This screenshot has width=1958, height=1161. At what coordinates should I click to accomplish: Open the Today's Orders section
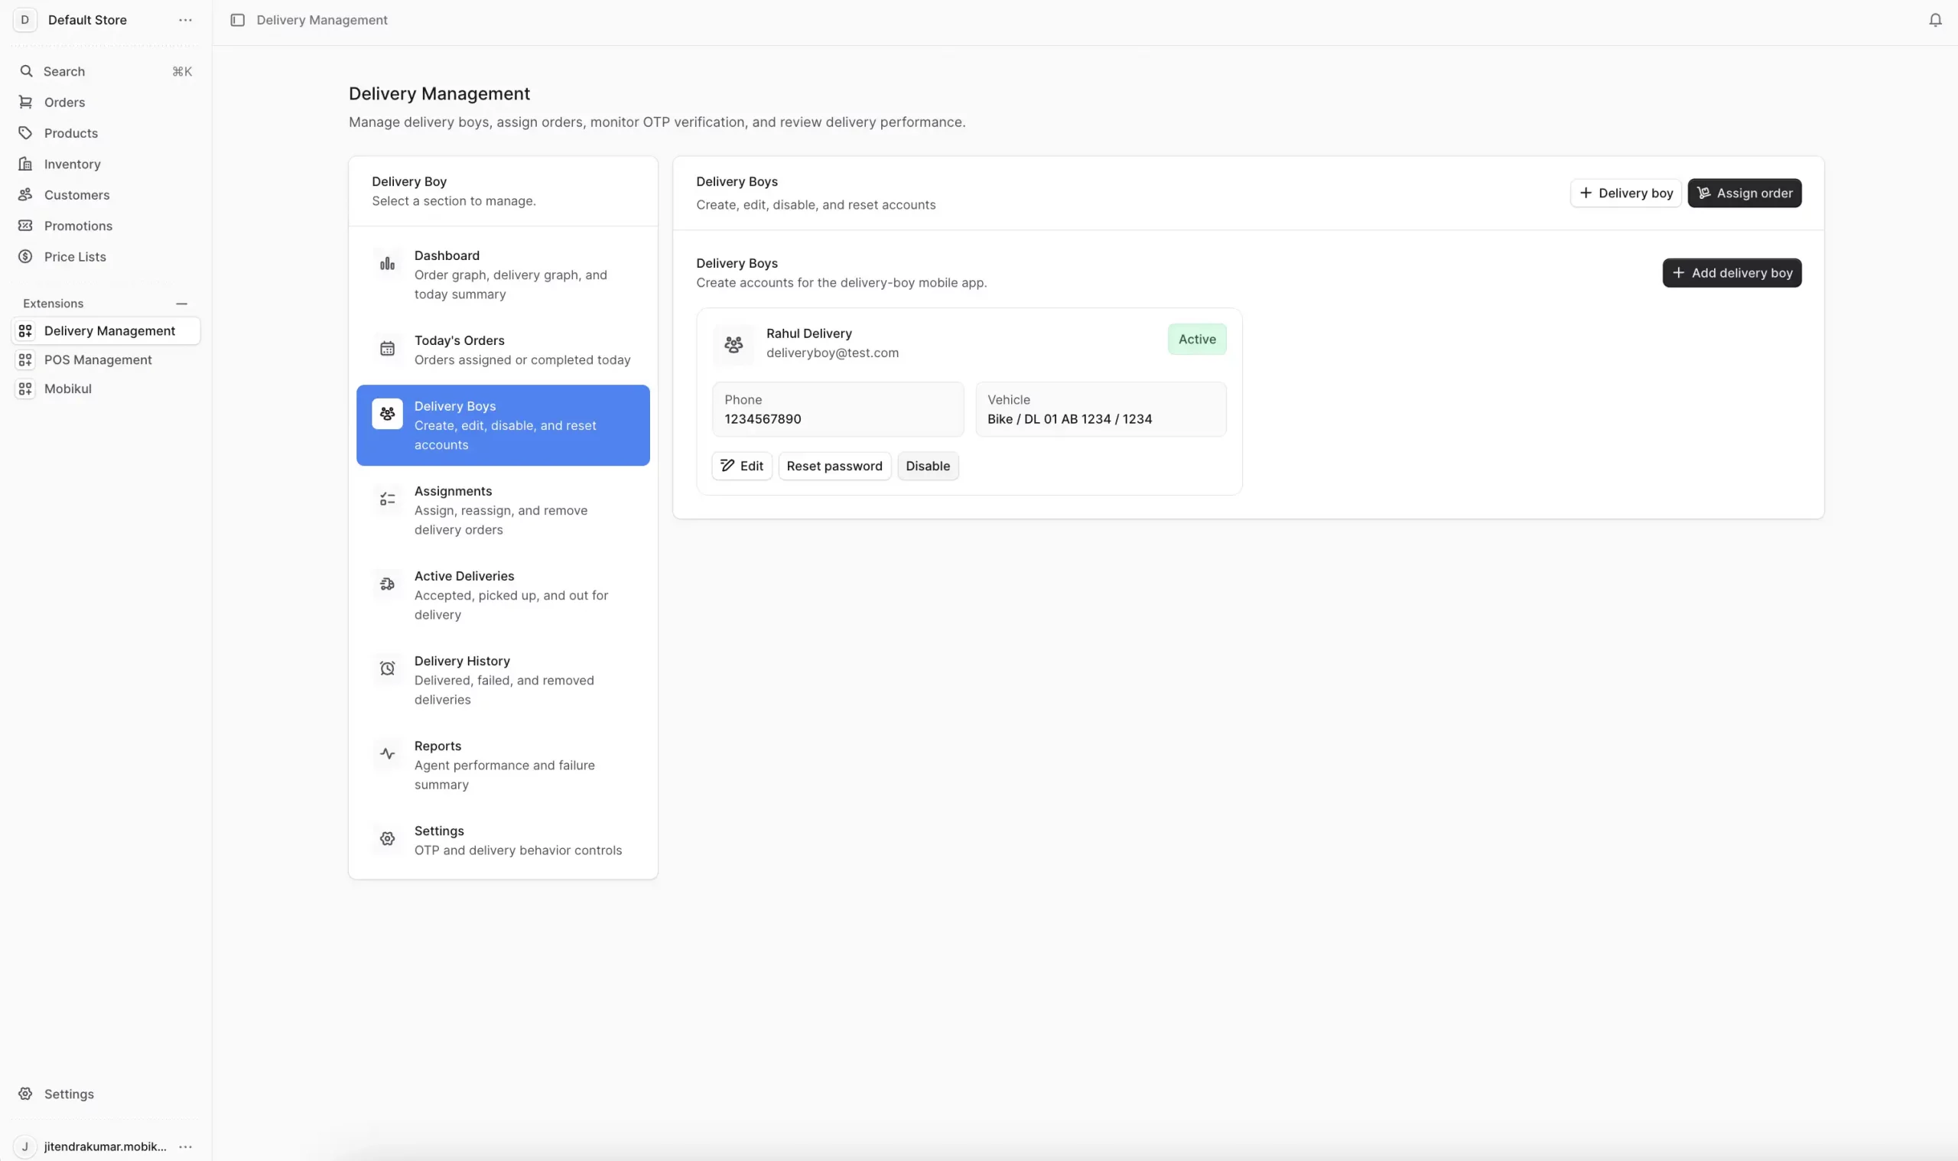[x=503, y=350]
